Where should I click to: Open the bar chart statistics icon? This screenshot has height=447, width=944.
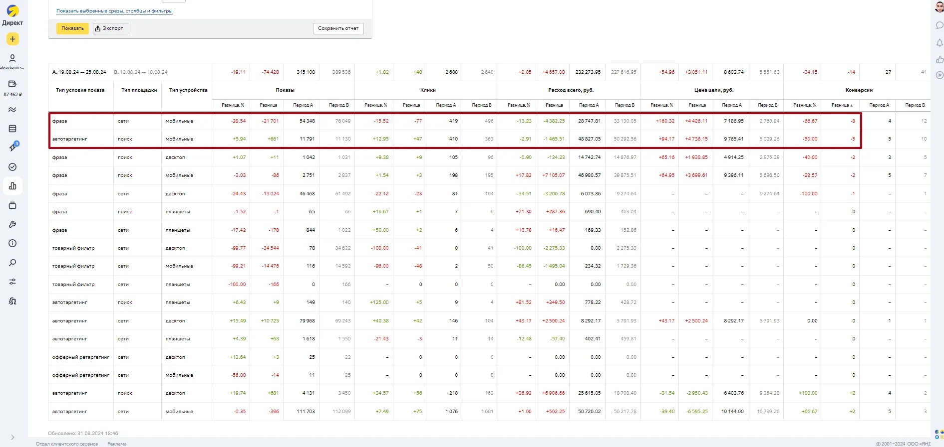[12, 186]
